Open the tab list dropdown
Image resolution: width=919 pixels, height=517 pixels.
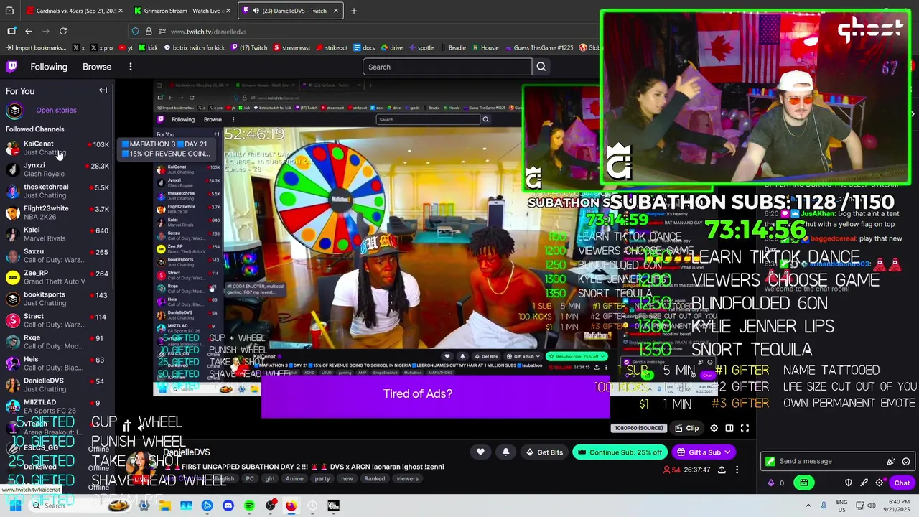click(x=9, y=11)
